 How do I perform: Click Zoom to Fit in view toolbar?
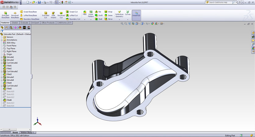122,23
